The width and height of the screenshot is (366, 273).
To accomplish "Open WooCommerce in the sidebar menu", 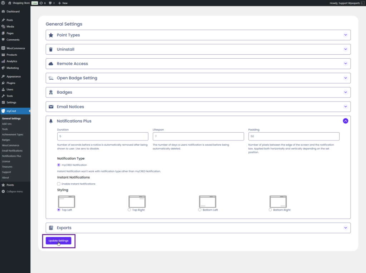I will (x=15, y=48).
